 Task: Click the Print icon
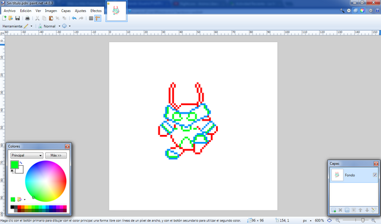(x=27, y=18)
